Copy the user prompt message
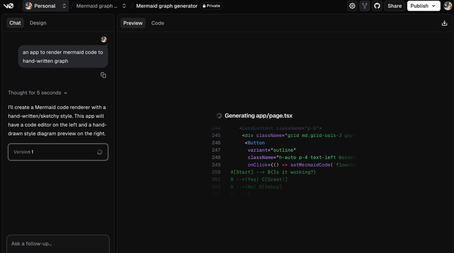The image size is (454, 253). click(103, 75)
